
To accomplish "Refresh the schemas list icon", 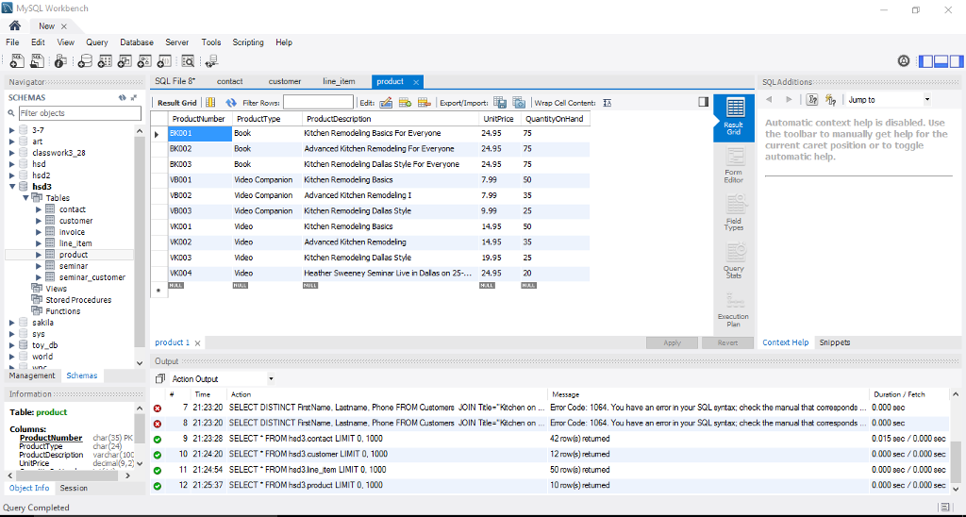I will click(122, 97).
